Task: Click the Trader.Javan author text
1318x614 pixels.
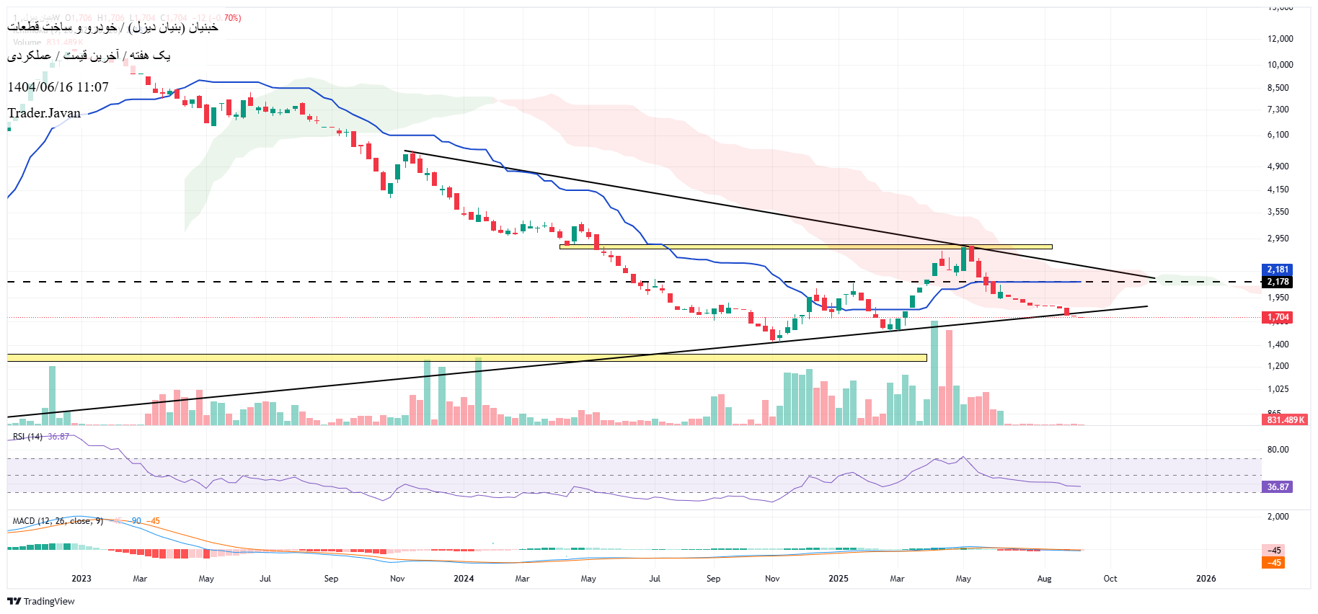Action: click(44, 113)
